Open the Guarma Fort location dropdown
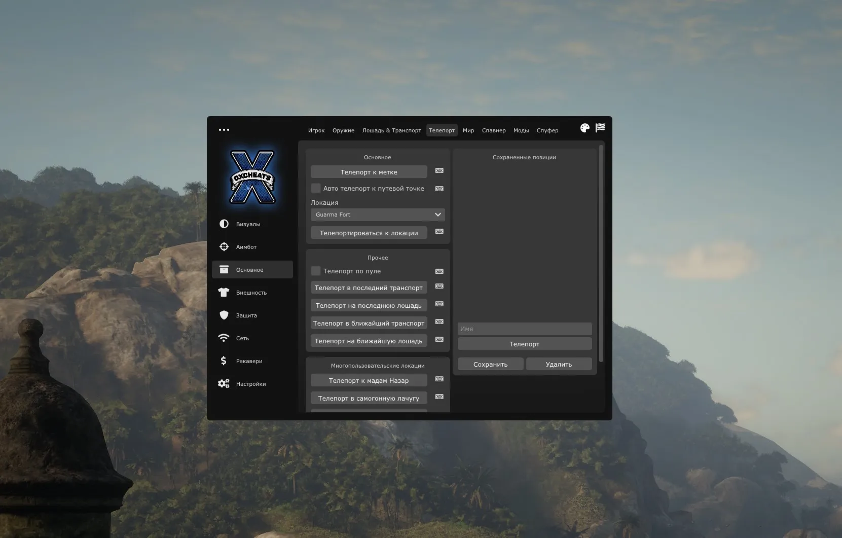 pyautogui.click(x=378, y=214)
